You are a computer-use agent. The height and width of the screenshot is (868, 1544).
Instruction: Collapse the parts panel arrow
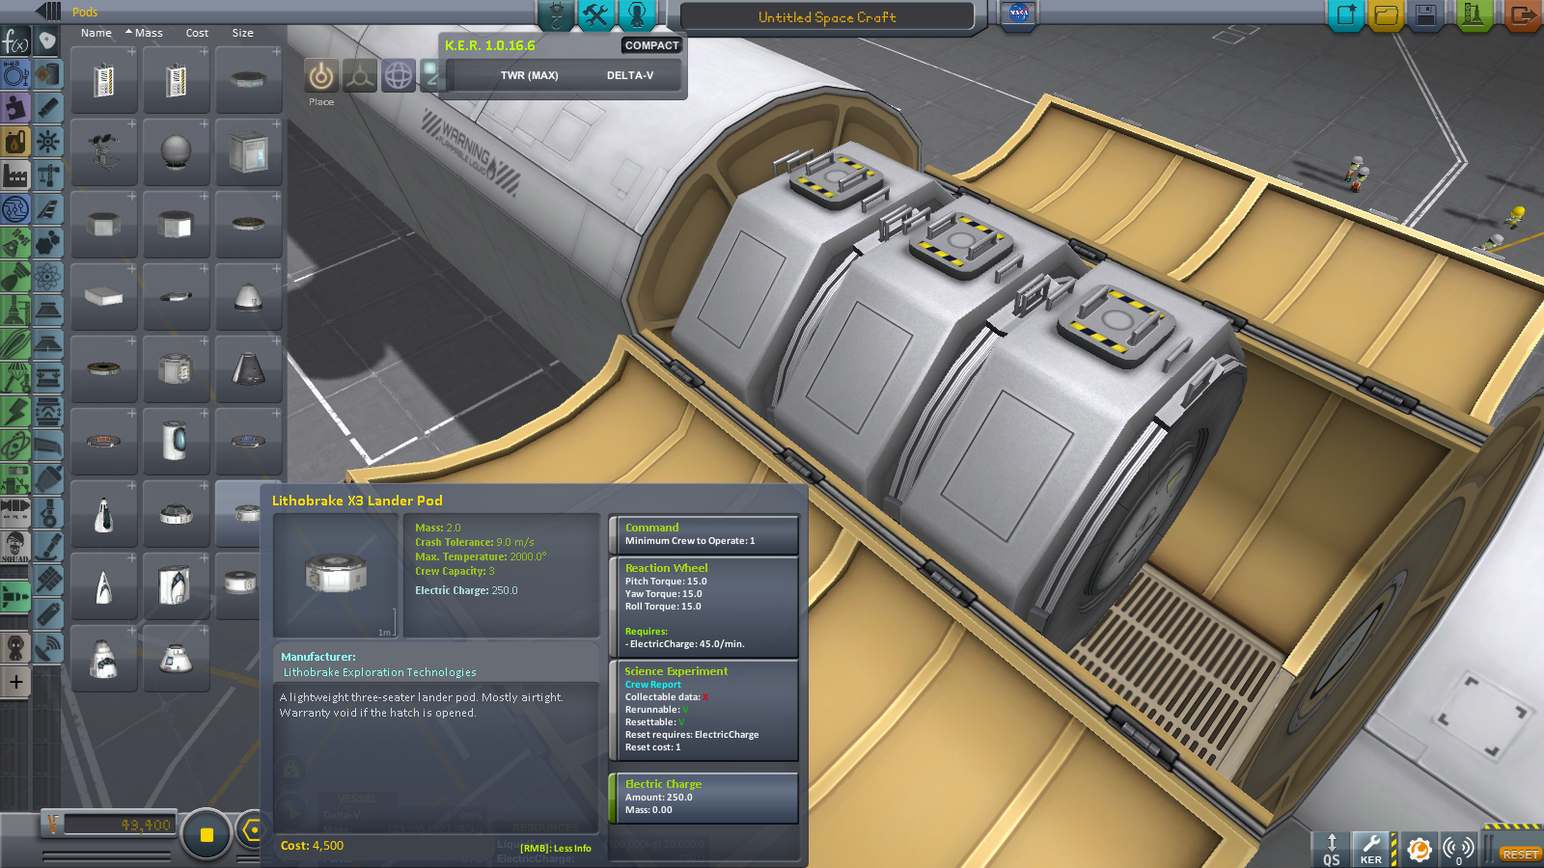coord(48,12)
